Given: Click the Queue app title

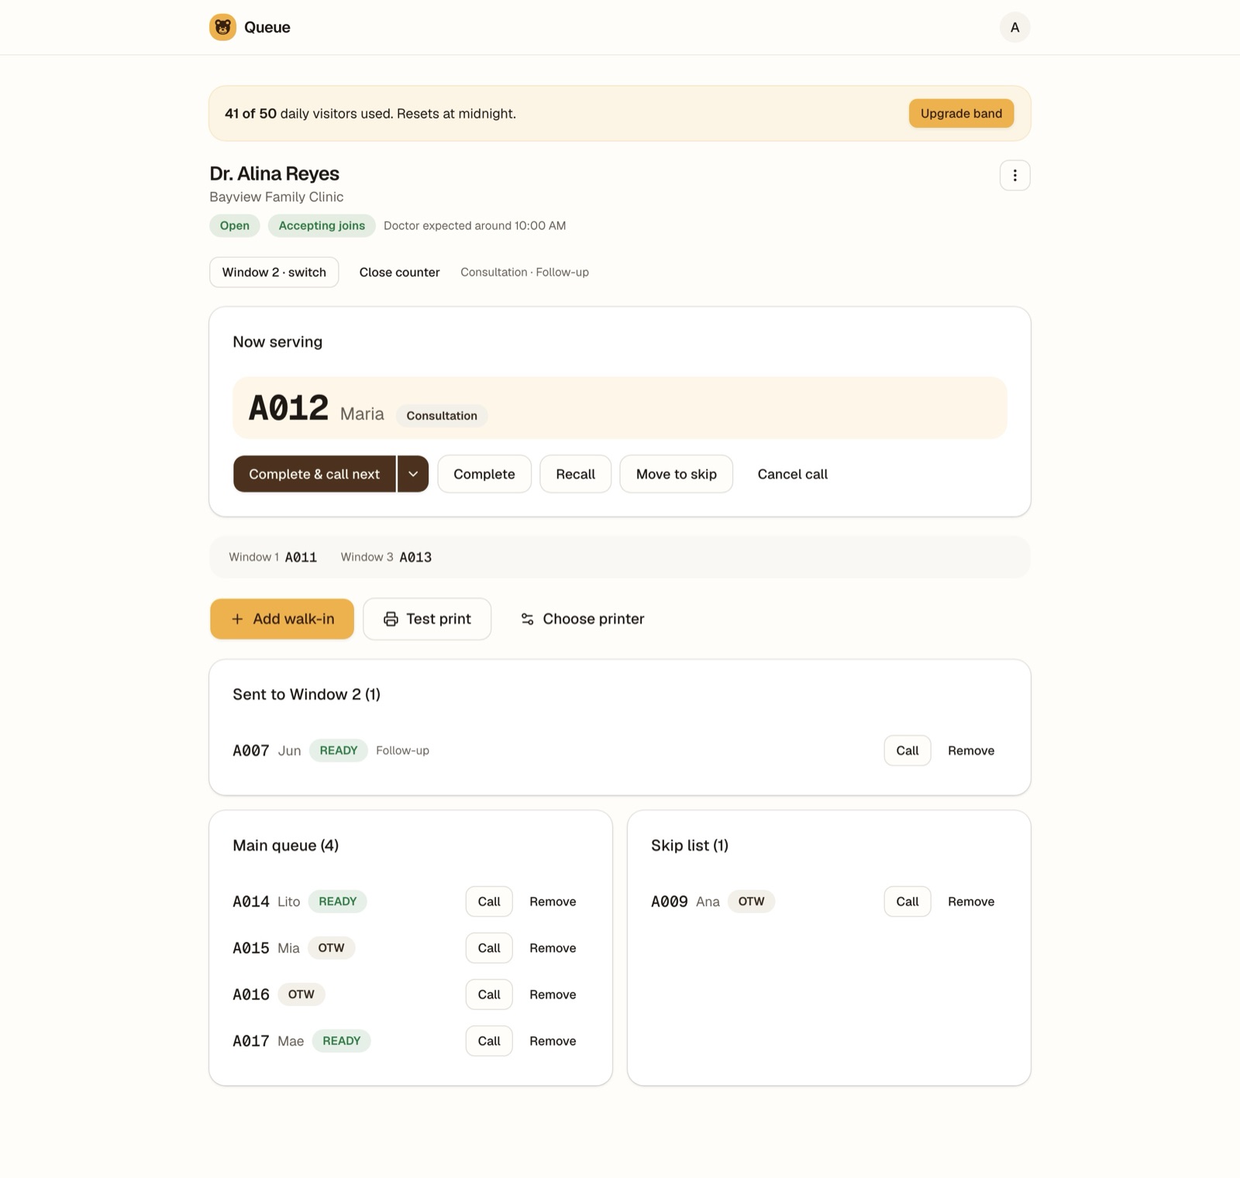Looking at the screenshot, I should (267, 27).
